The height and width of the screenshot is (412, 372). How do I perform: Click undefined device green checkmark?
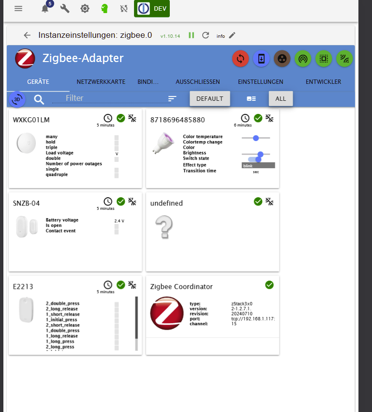[x=258, y=202]
